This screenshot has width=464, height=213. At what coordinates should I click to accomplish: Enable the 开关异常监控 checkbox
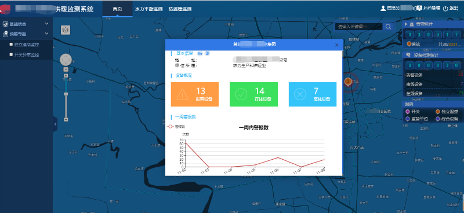[11, 54]
